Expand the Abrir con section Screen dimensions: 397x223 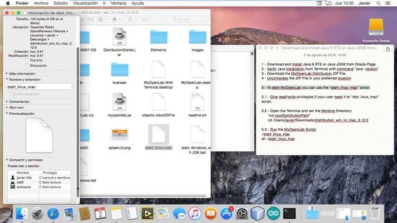[x=7, y=107]
